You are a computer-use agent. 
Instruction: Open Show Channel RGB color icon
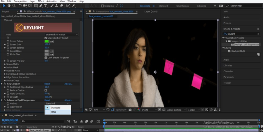(139, 110)
